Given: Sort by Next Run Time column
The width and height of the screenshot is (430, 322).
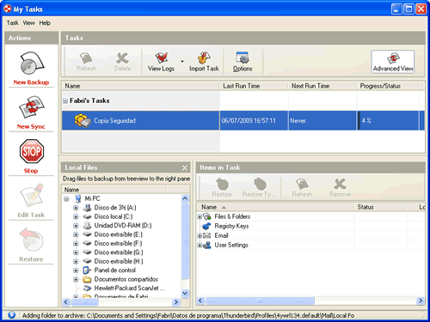Looking at the screenshot, I should (322, 86).
